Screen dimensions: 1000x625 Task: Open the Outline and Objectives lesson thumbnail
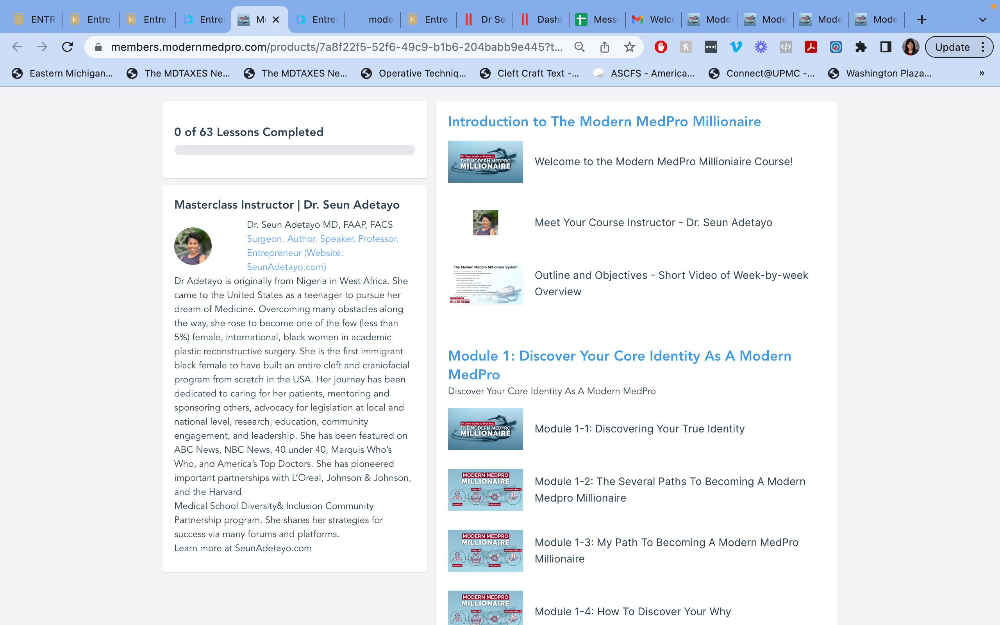485,284
